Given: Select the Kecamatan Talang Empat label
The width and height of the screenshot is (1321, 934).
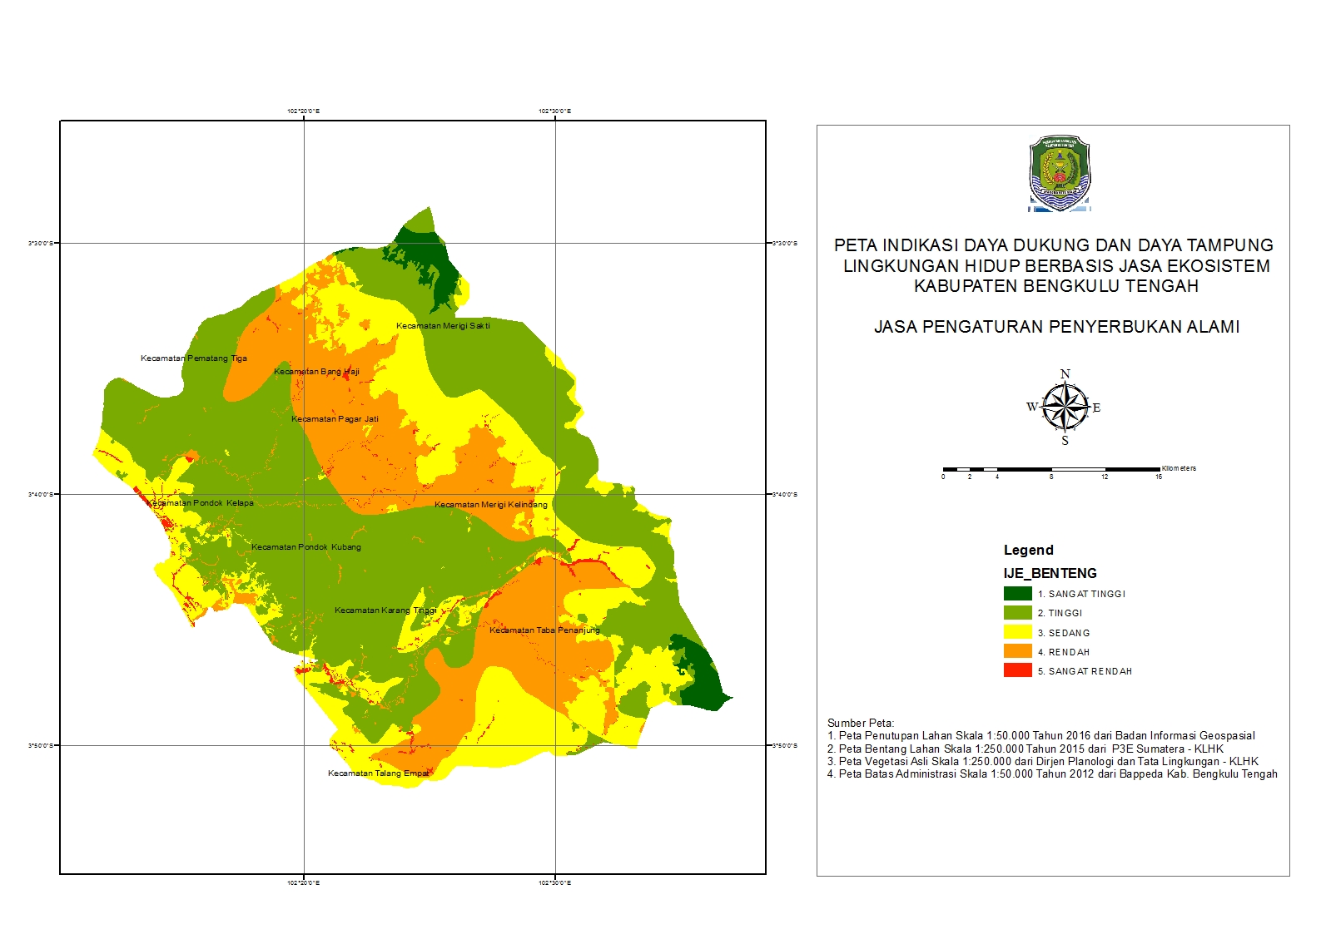Looking at the screenshot, I should [x=379, y=773].
